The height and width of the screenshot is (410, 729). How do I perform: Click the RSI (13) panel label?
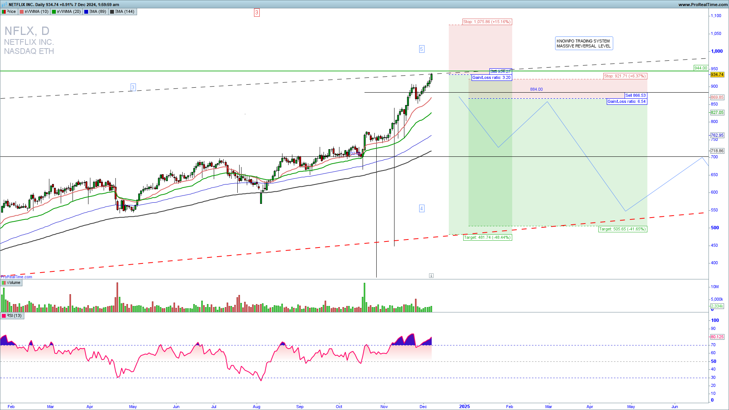[x=12, y=315]
